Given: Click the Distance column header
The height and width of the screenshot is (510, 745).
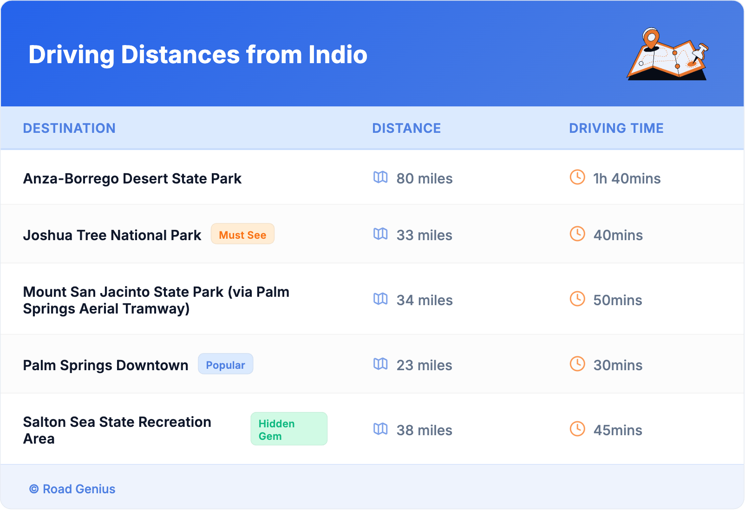Looking at the screenshot, I should coord(406,128).
